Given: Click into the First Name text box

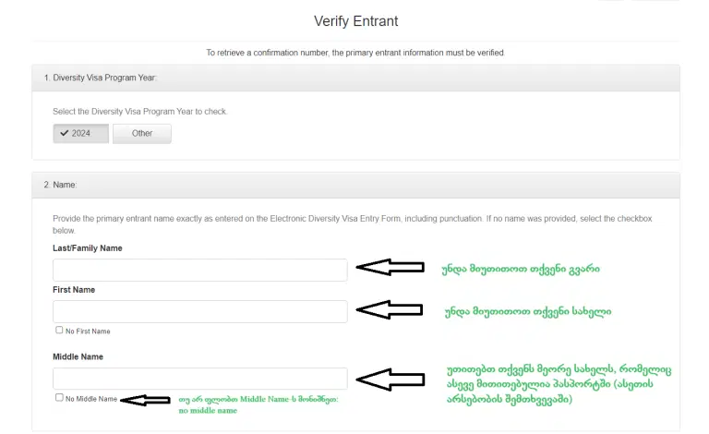Looking at the screenshot, I should pyautogui.click(x=200, y=311).
